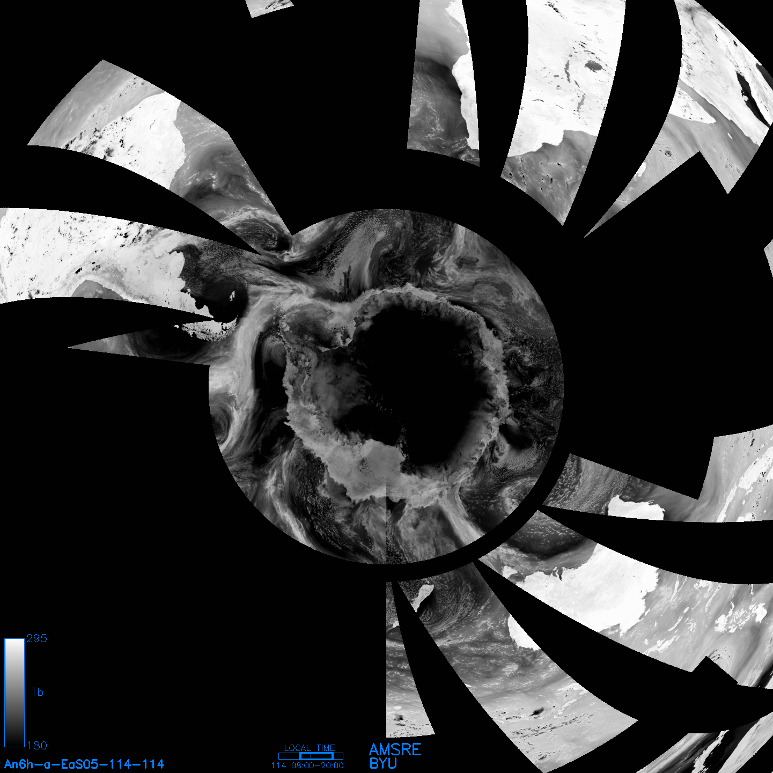Click the An6h-a-EaS05-114-114 image identifier

tap(84, 764)
